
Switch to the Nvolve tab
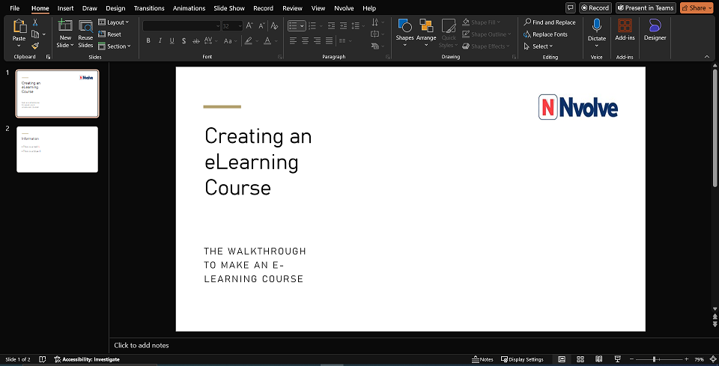(x=344, y=7)
